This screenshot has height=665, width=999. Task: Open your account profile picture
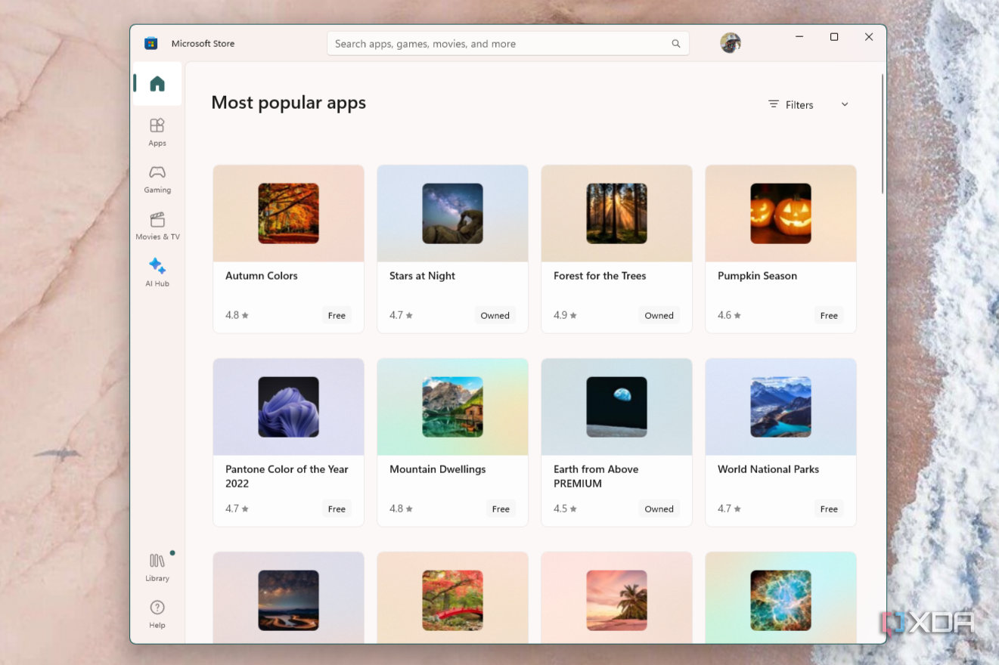[730, 43]
